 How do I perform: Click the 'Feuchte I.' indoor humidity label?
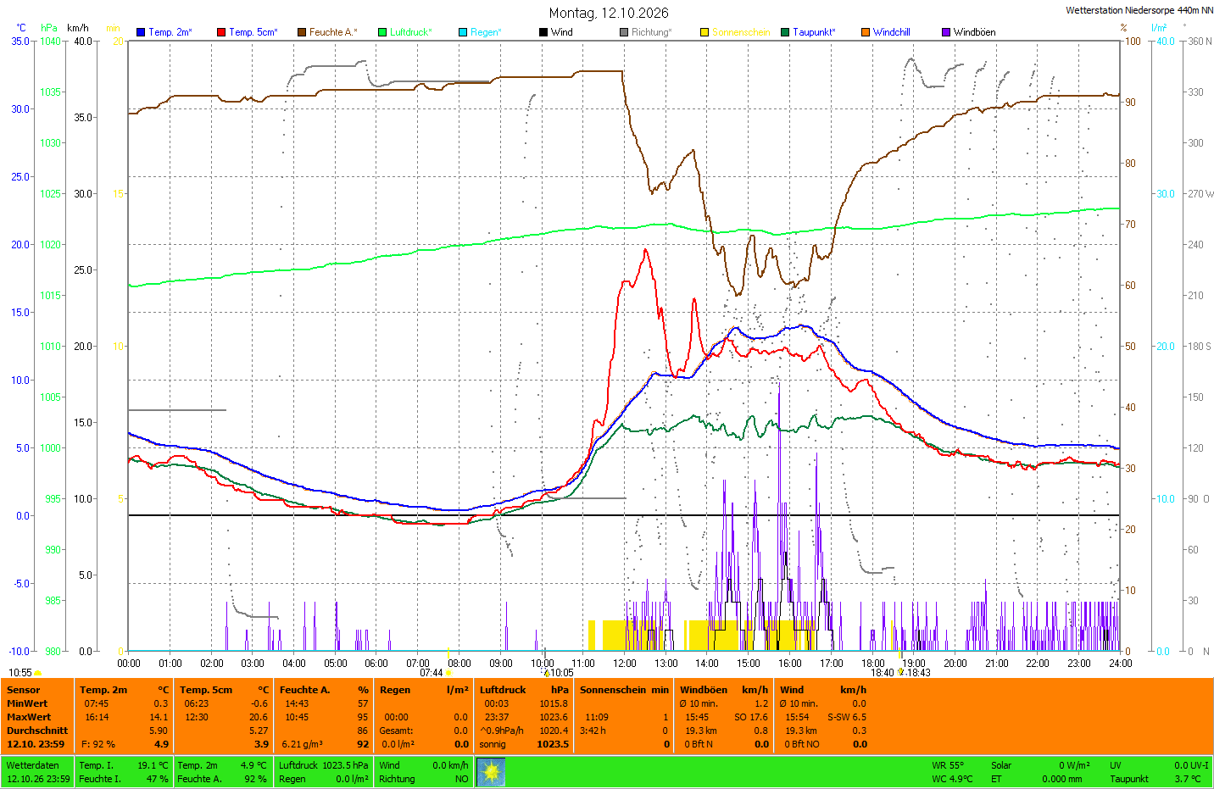(x=100, y=779)
